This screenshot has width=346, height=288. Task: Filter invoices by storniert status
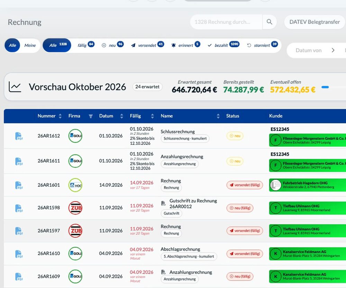(262, 45)
